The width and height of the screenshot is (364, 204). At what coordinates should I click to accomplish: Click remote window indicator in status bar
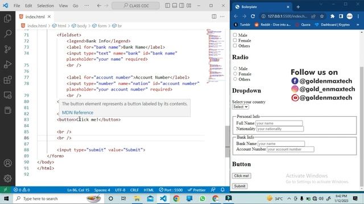(x=5, y=190)
